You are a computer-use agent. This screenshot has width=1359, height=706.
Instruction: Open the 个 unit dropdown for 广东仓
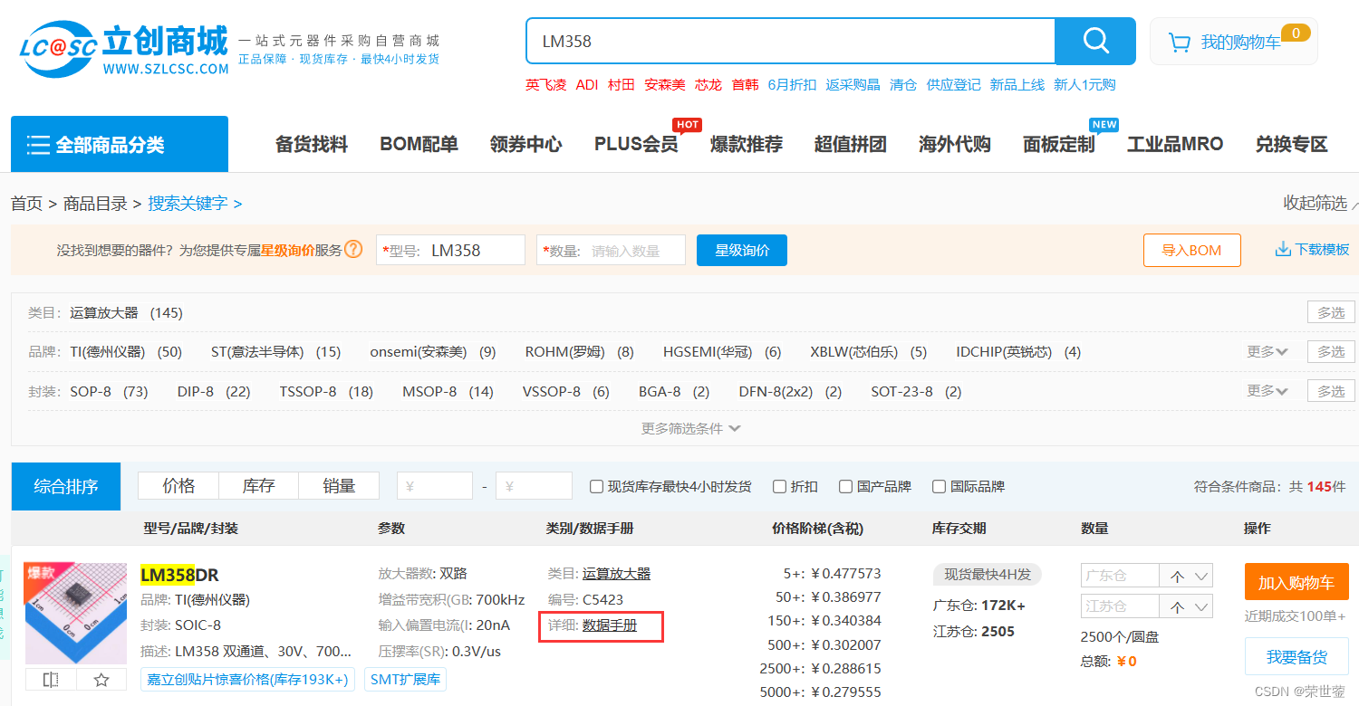coord(1187,577)
